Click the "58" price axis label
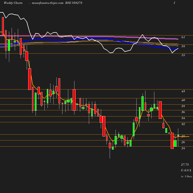This screenshot has width=193, height=193. [x=183, y=46]
